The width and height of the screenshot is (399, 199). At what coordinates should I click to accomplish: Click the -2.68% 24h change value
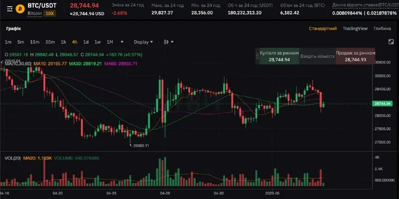coord(119,13)
